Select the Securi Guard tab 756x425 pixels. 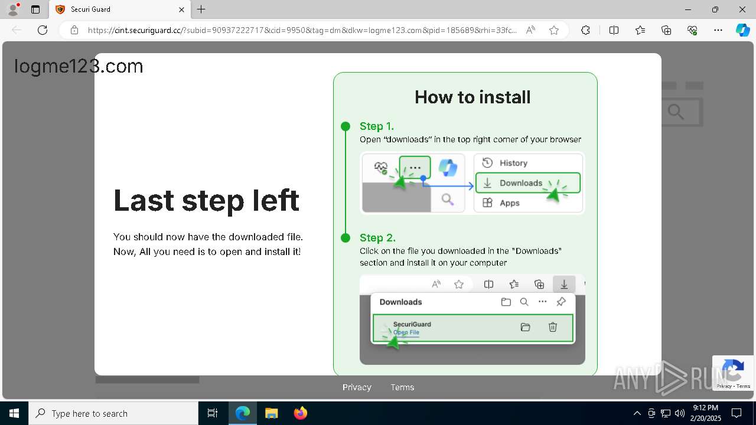(119, 9)
